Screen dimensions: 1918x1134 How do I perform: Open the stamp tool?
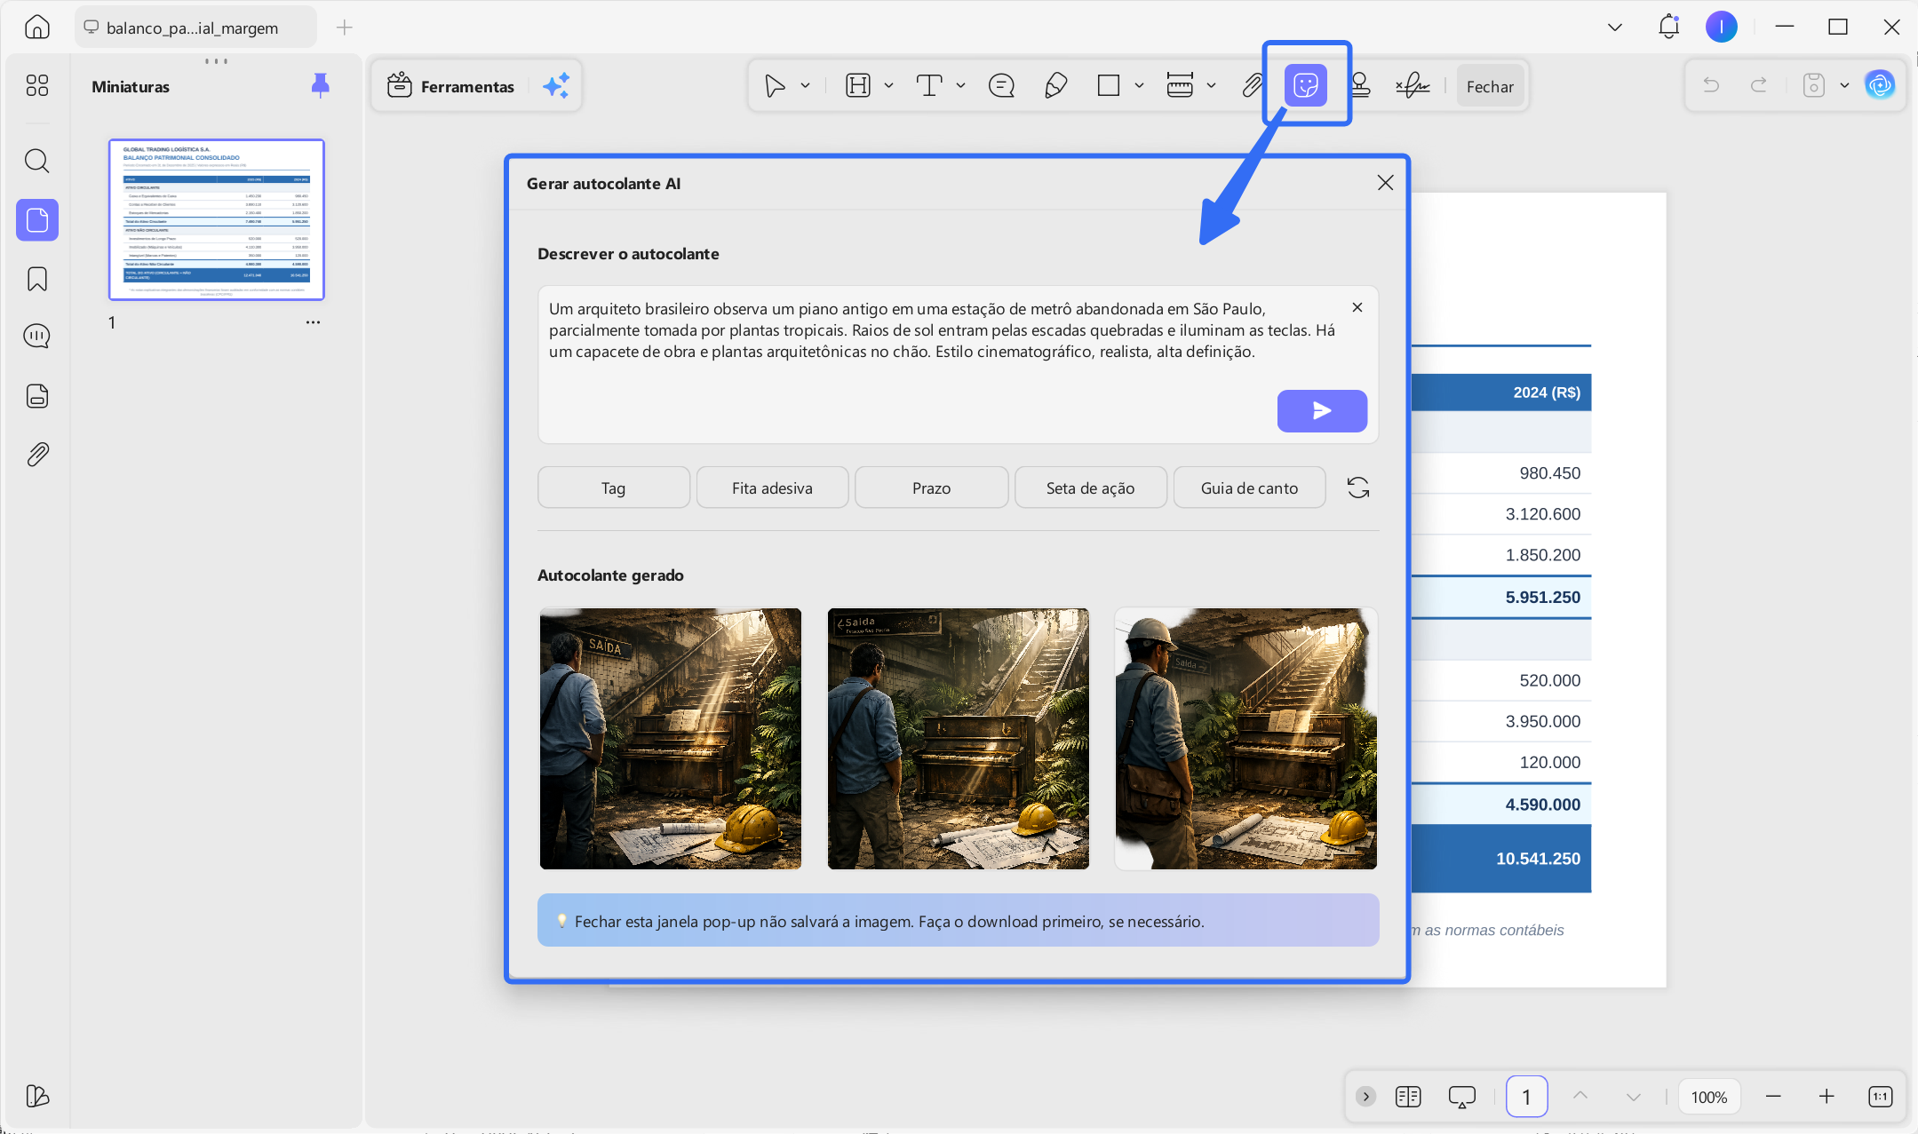pos(1359,85)
